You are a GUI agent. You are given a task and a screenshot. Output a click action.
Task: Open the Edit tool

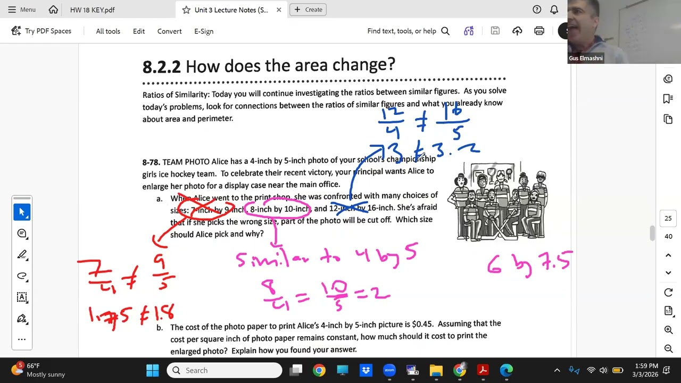(139, 31)
